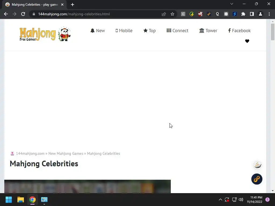The height and width of the screenshot is (206, 275).
Task: Click the red-white extension icon
Action: tap(200, 14)
